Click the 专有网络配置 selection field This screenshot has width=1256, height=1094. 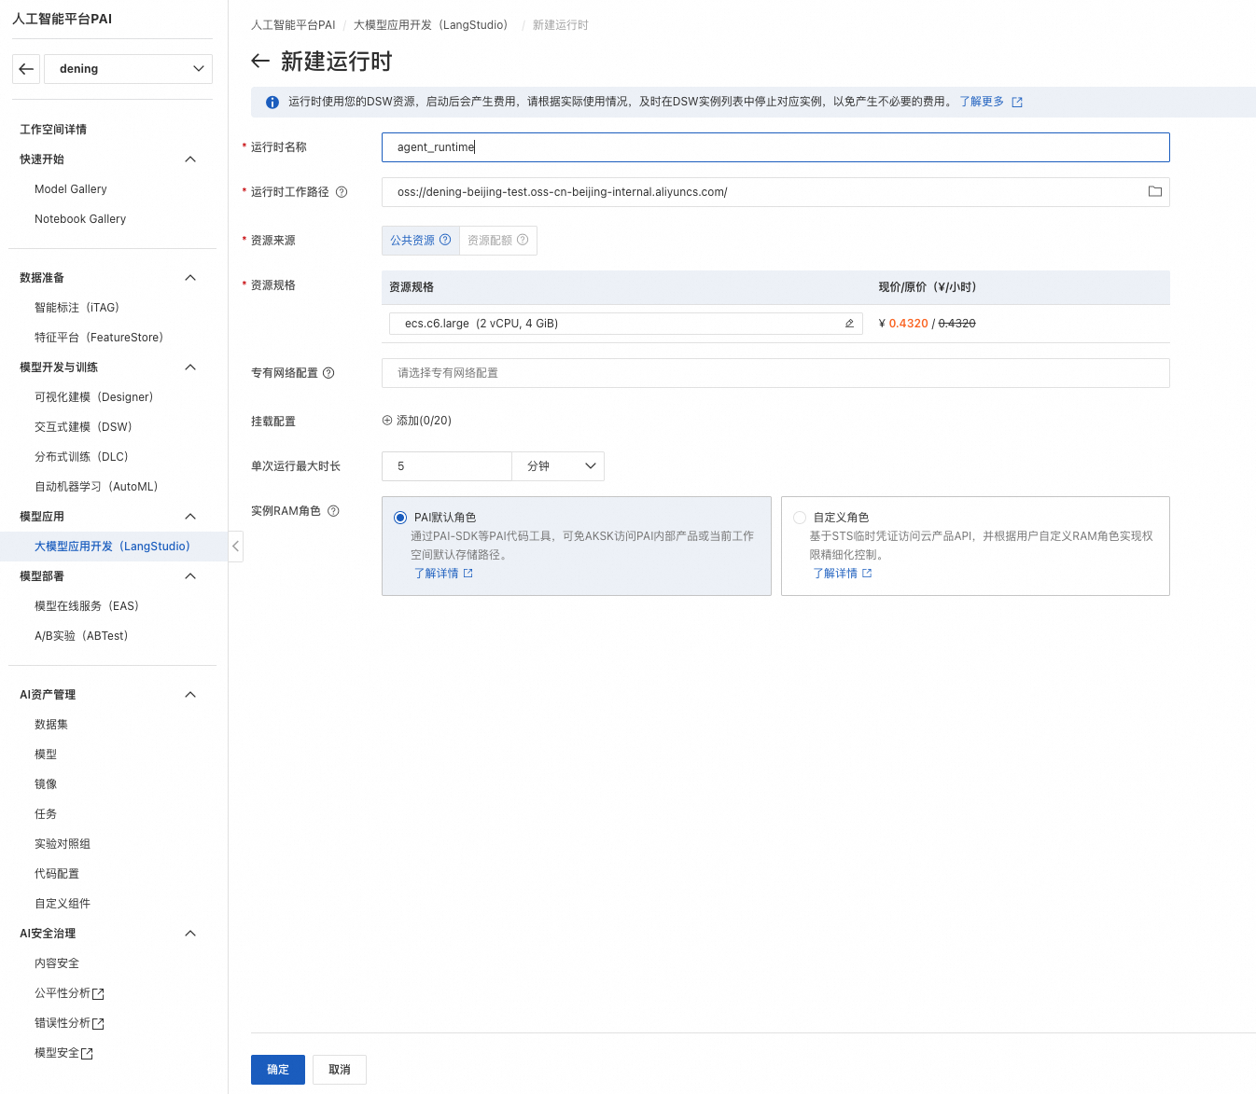775,373
